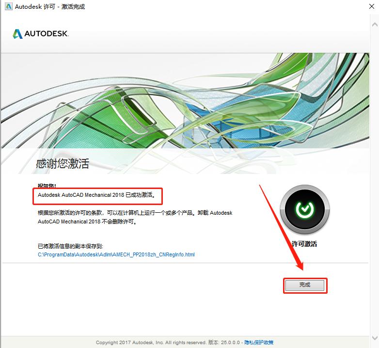Close the Autodesk license window

click(372, 6)
